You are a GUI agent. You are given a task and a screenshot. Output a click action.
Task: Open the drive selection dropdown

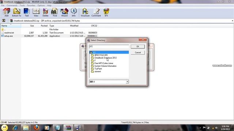(127, 82)
